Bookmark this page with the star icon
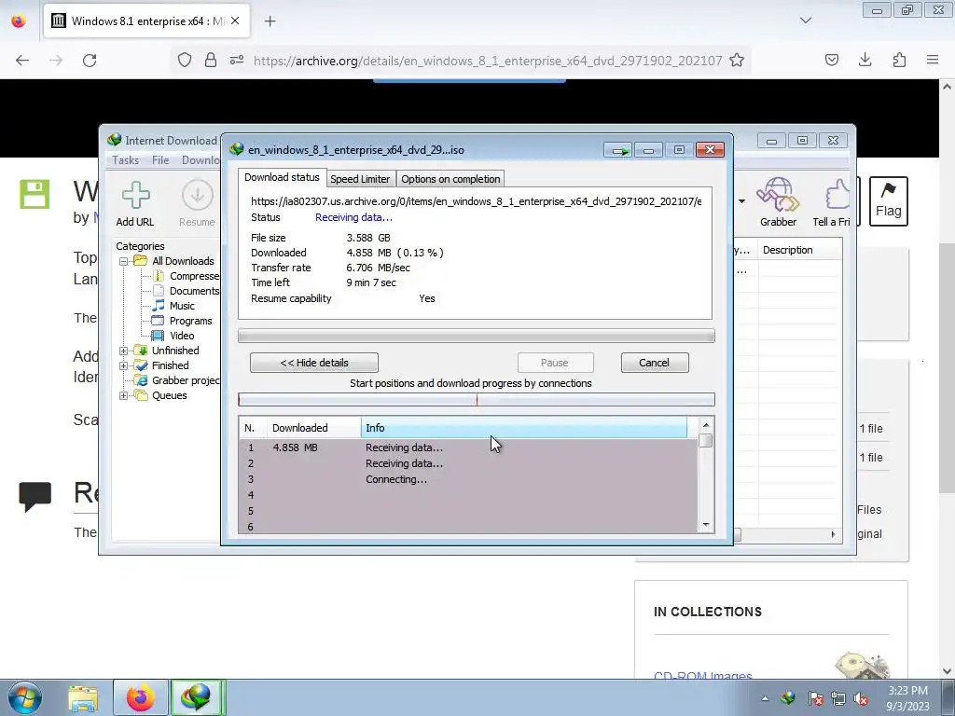Screen dimensions: 955x716 [x=737, y=61]
